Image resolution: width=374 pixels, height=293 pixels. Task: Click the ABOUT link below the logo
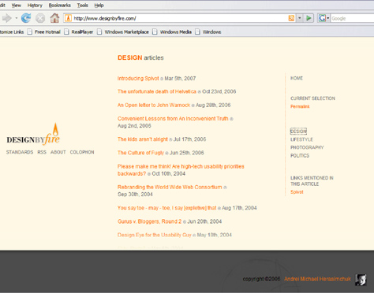58,152
